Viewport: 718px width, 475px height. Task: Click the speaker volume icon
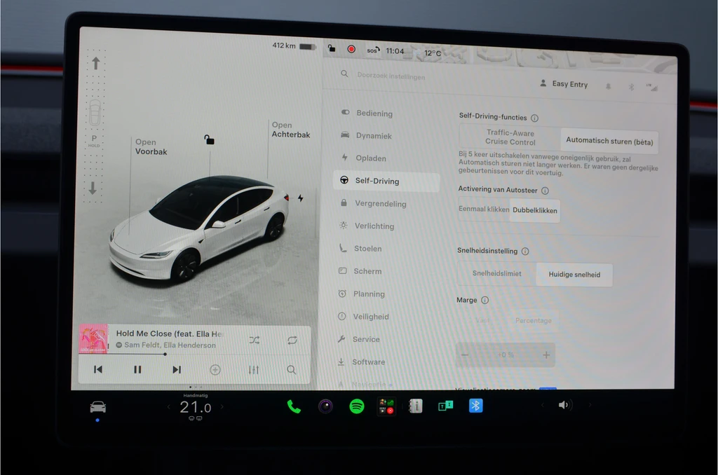pos(563,405)
